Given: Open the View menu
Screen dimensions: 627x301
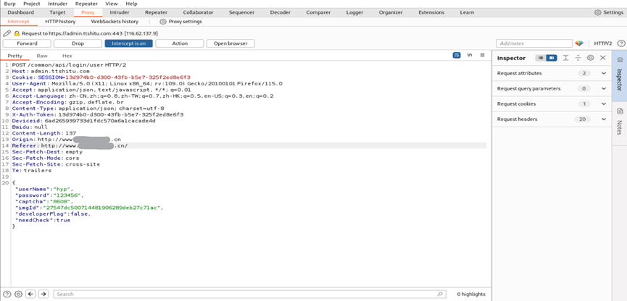Looking at the screenshot, I should click(x=111, y=4).
